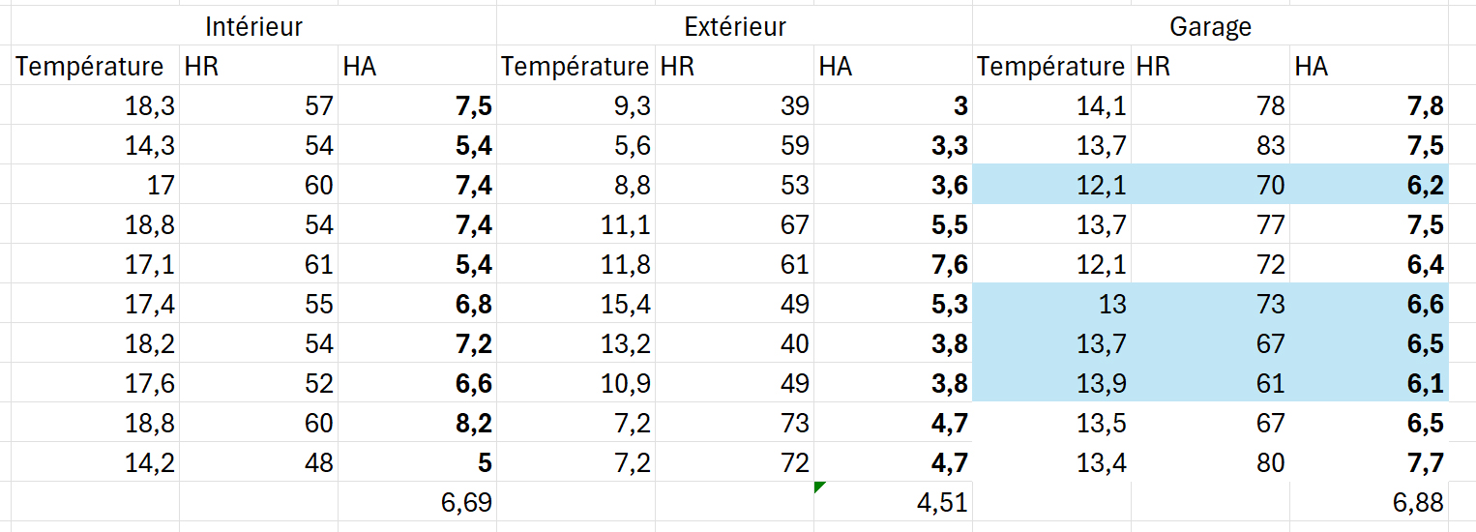Select the Intérieur header cell
Viewport: 1476px width, 532px height.
pyautogui.click(x=254, y=26)
